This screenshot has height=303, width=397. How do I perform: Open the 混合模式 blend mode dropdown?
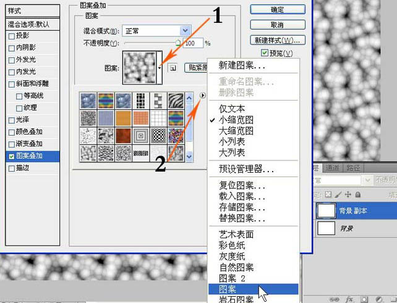[184, 30]
